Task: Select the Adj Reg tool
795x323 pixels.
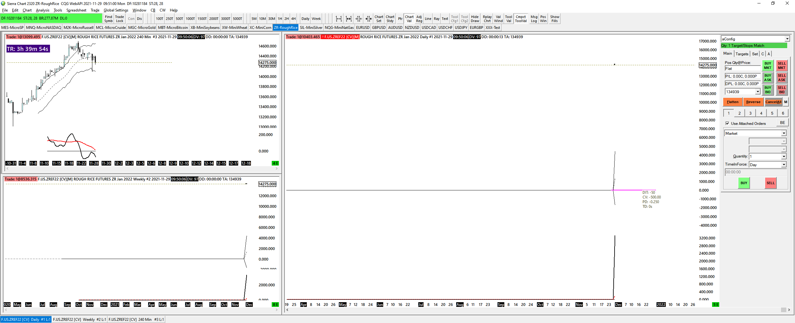Action: (419, 19)
